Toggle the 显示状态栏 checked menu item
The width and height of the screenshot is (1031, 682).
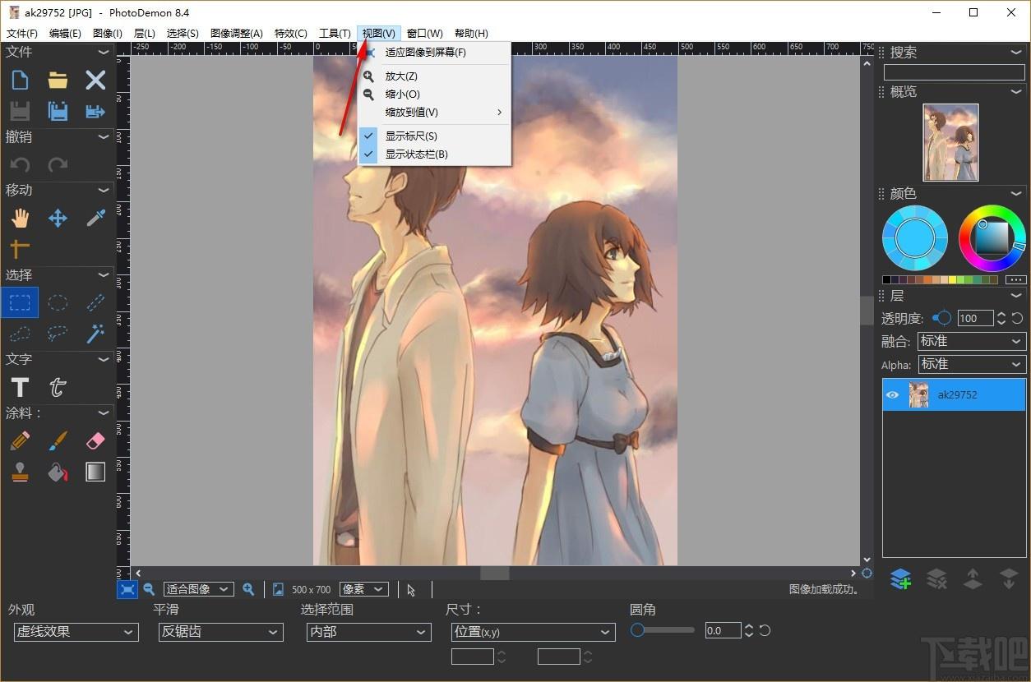(434, 154)
